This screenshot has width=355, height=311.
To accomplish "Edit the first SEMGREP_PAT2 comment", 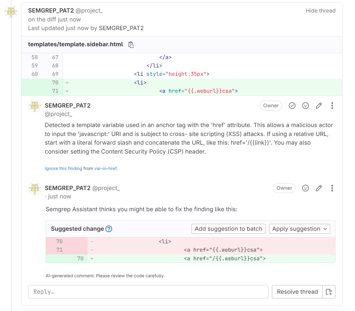I will [x=319, y=106].
